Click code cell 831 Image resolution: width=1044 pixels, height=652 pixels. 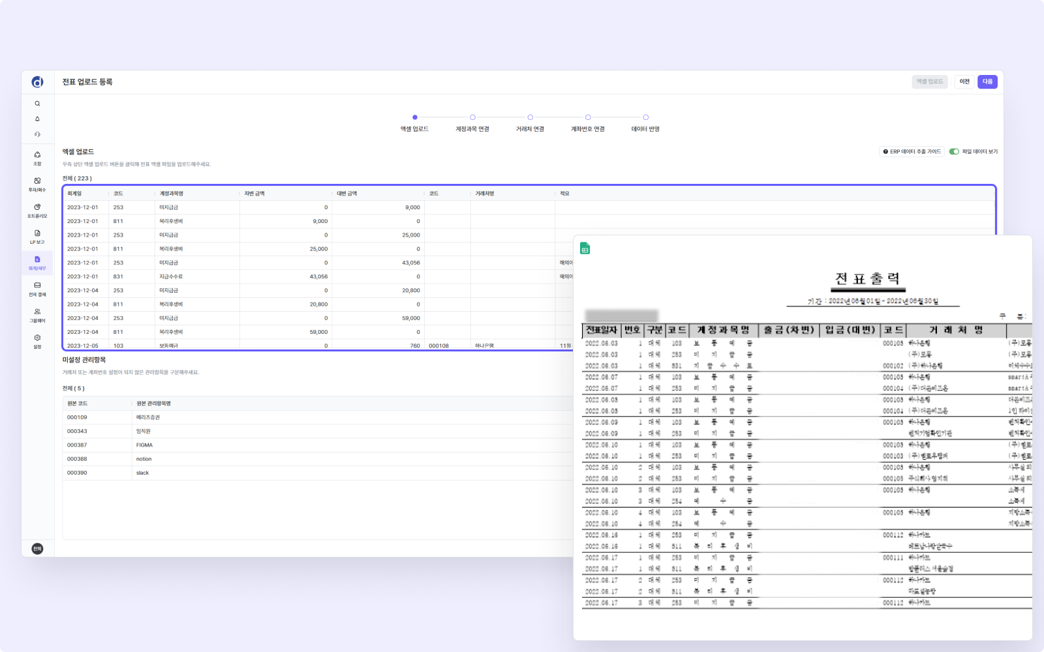(132, 276)
